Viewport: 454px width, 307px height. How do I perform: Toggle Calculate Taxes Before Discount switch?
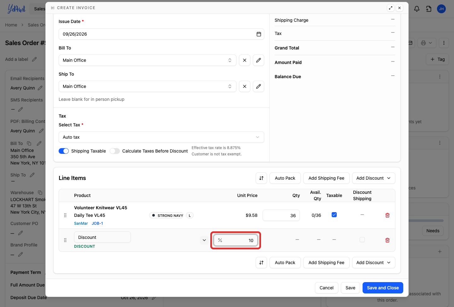(x=115, y=151)
